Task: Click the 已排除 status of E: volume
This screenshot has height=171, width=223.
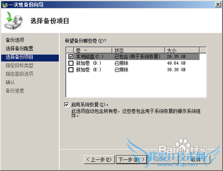Action: 121,69
